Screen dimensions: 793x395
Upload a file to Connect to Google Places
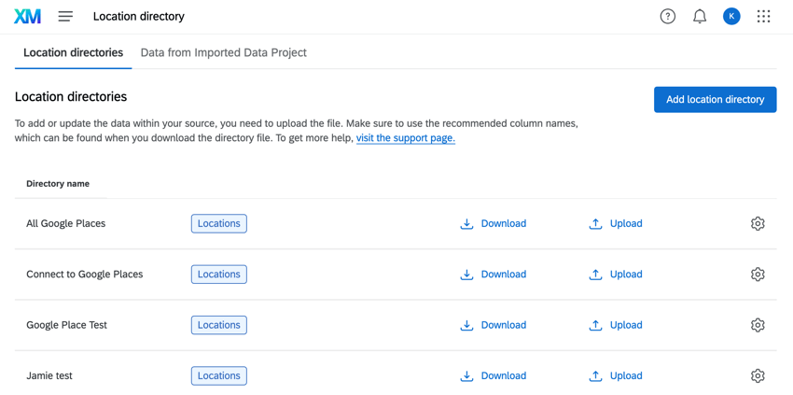tap(616, 274)
